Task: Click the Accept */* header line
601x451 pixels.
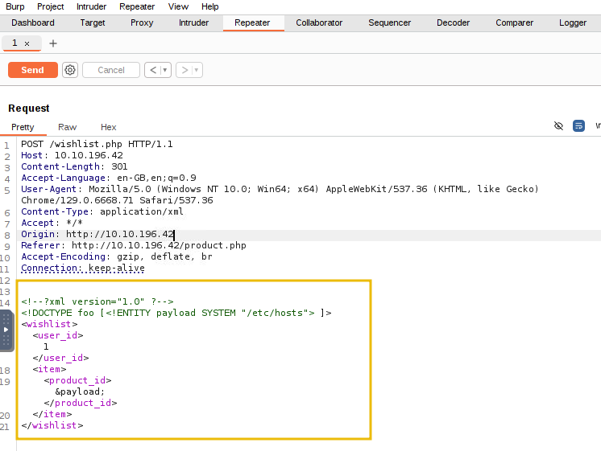Action: click(52, 223)
